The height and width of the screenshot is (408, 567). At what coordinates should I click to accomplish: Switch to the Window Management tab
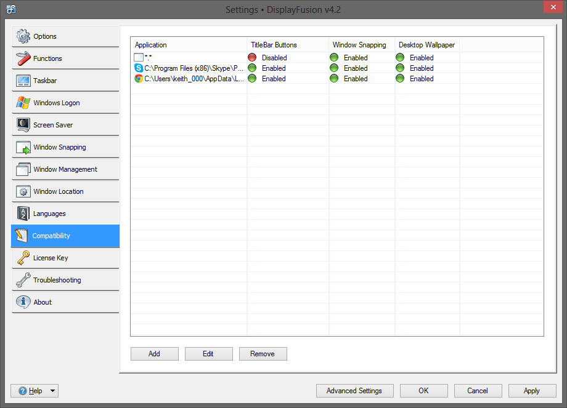click(x=65, y=169)
